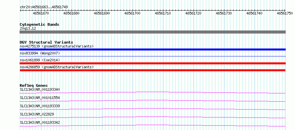Click ruler position 46561700
Viewport: 295px width, 130px height.
[x=133, y=13]
